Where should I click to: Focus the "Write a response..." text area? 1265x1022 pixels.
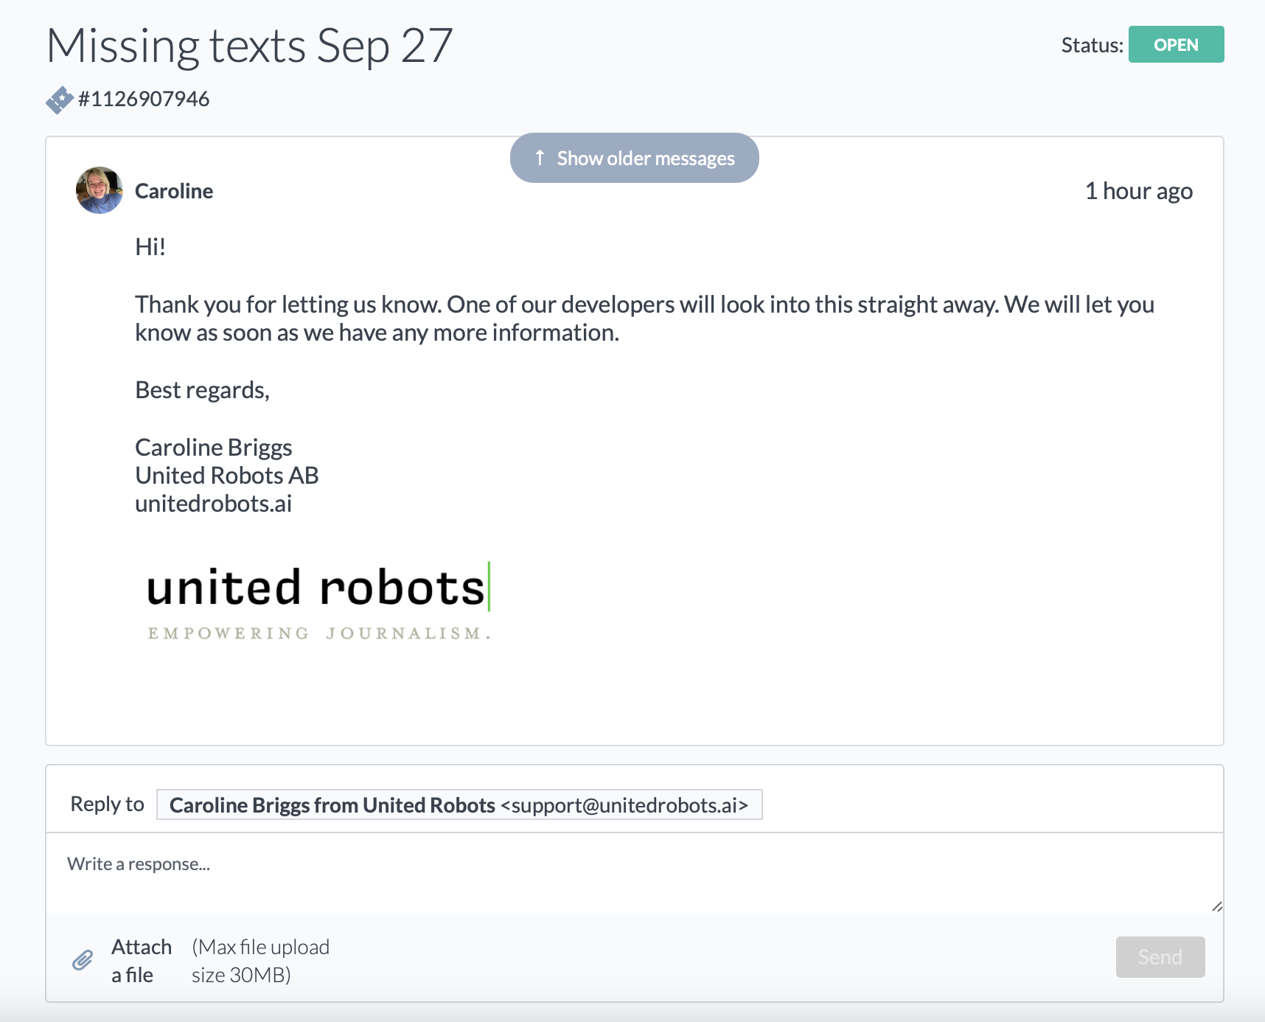pos(634,873)
